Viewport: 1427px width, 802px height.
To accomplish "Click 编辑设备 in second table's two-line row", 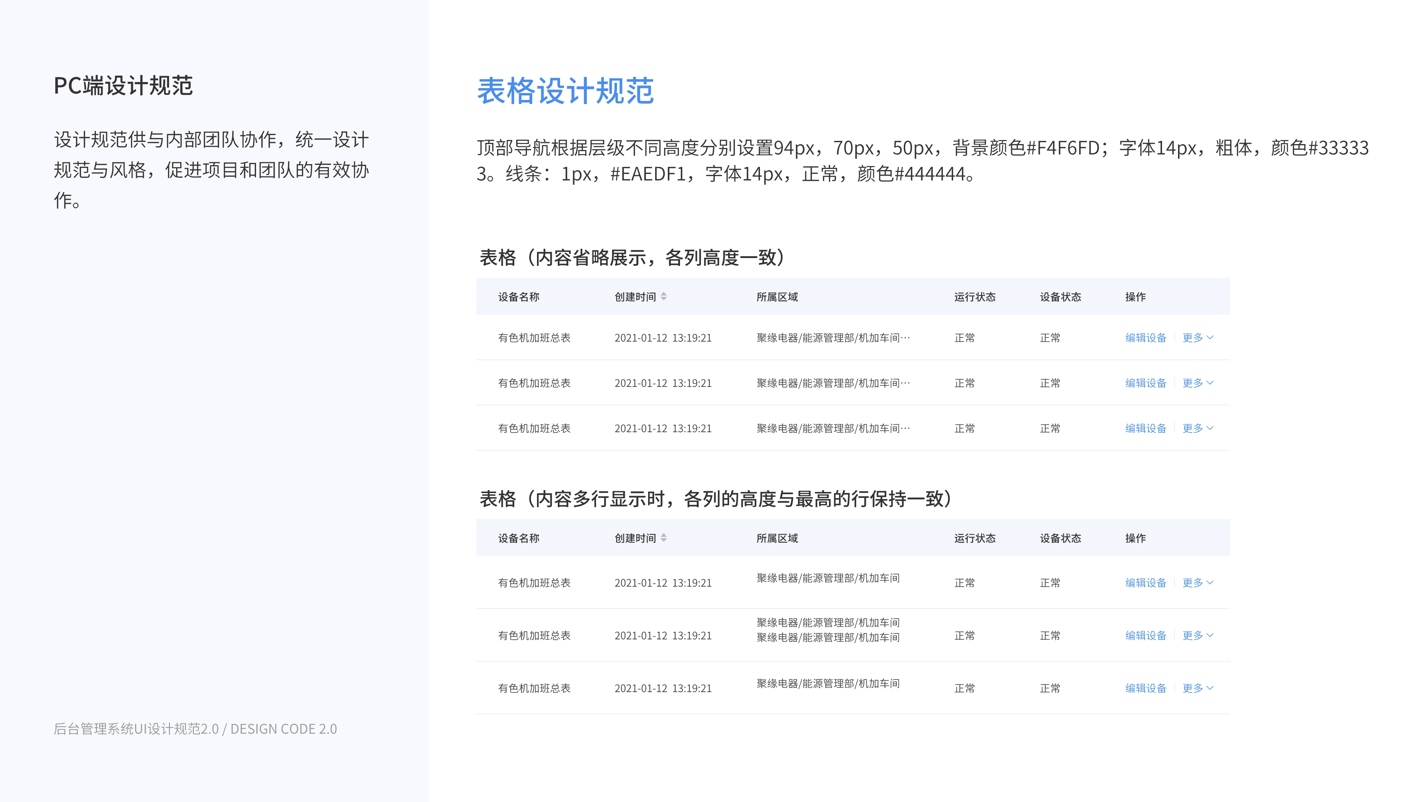I will point(1146,635).
